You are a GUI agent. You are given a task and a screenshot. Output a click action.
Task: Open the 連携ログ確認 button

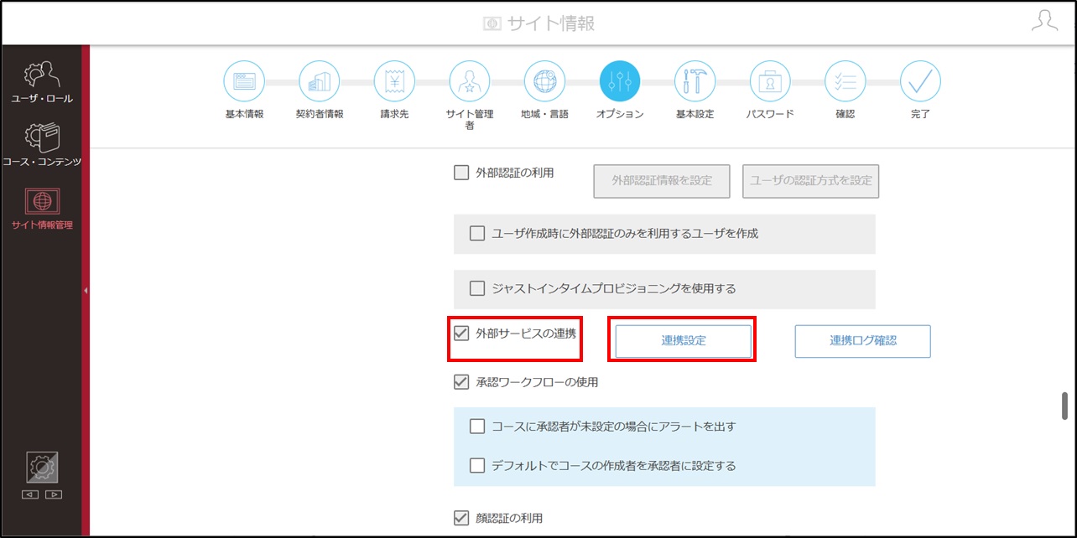coord(863,341)
